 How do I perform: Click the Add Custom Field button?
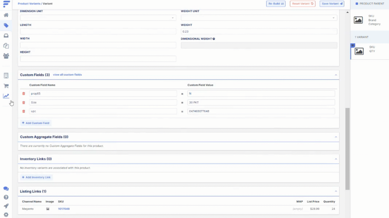pos(36,123)
